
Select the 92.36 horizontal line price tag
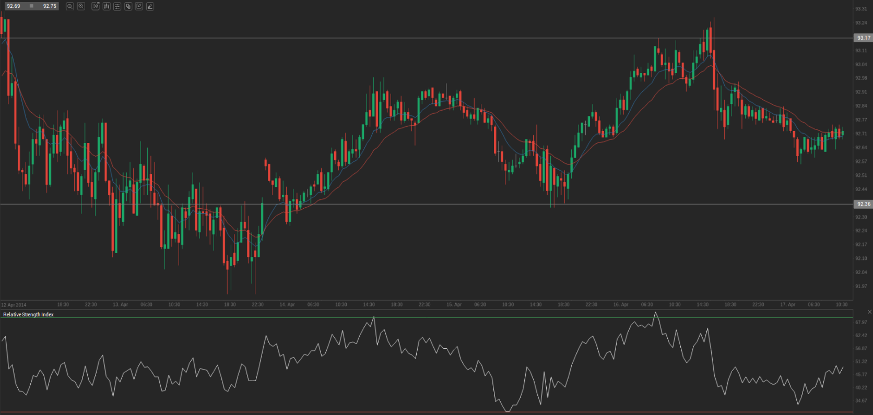tap(863, 204)
